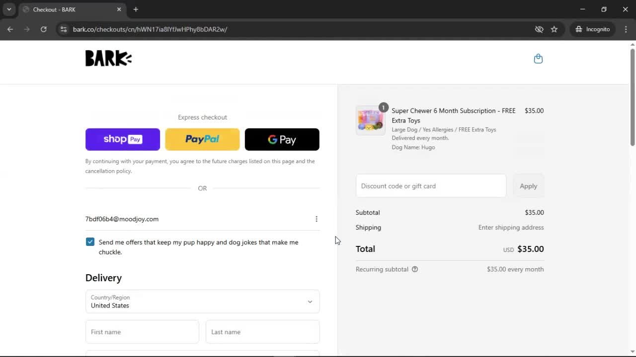
Task: Select the Checkout - BARK tab
Action: 72,9
